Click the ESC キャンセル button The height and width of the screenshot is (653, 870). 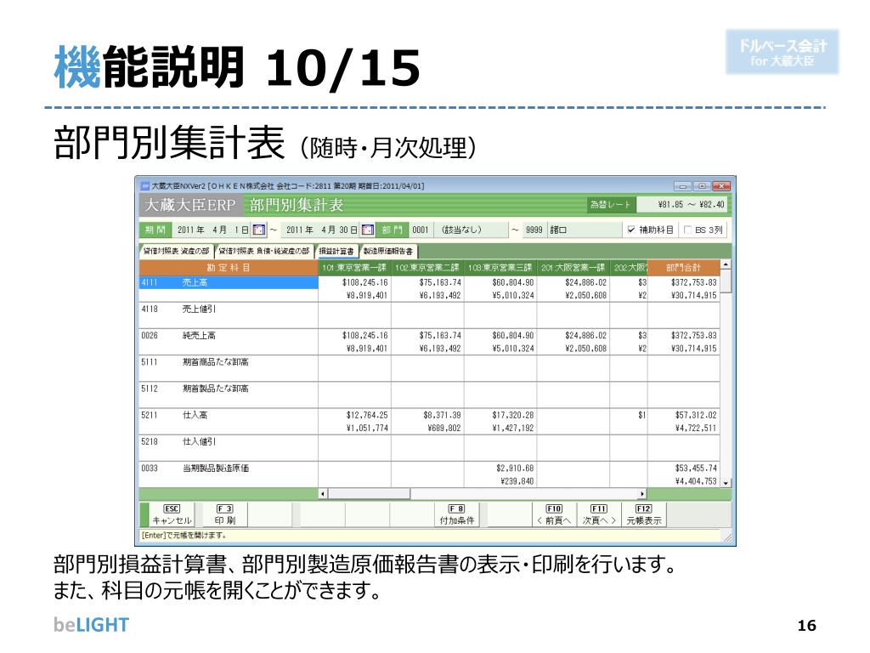click(172, 514)
